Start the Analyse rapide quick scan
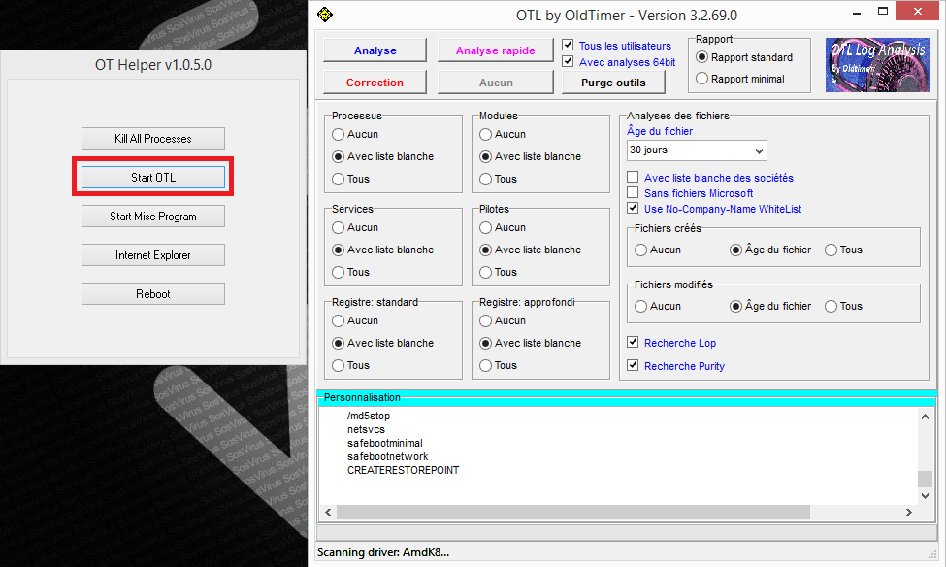Screen dimensions: 946x567 [495, 50]
